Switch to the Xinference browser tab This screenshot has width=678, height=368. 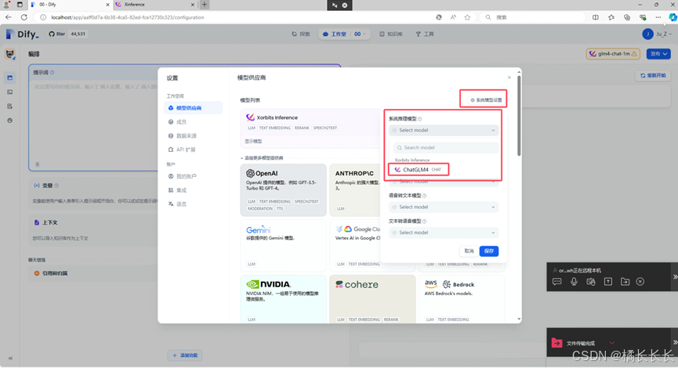click(156, 5)
